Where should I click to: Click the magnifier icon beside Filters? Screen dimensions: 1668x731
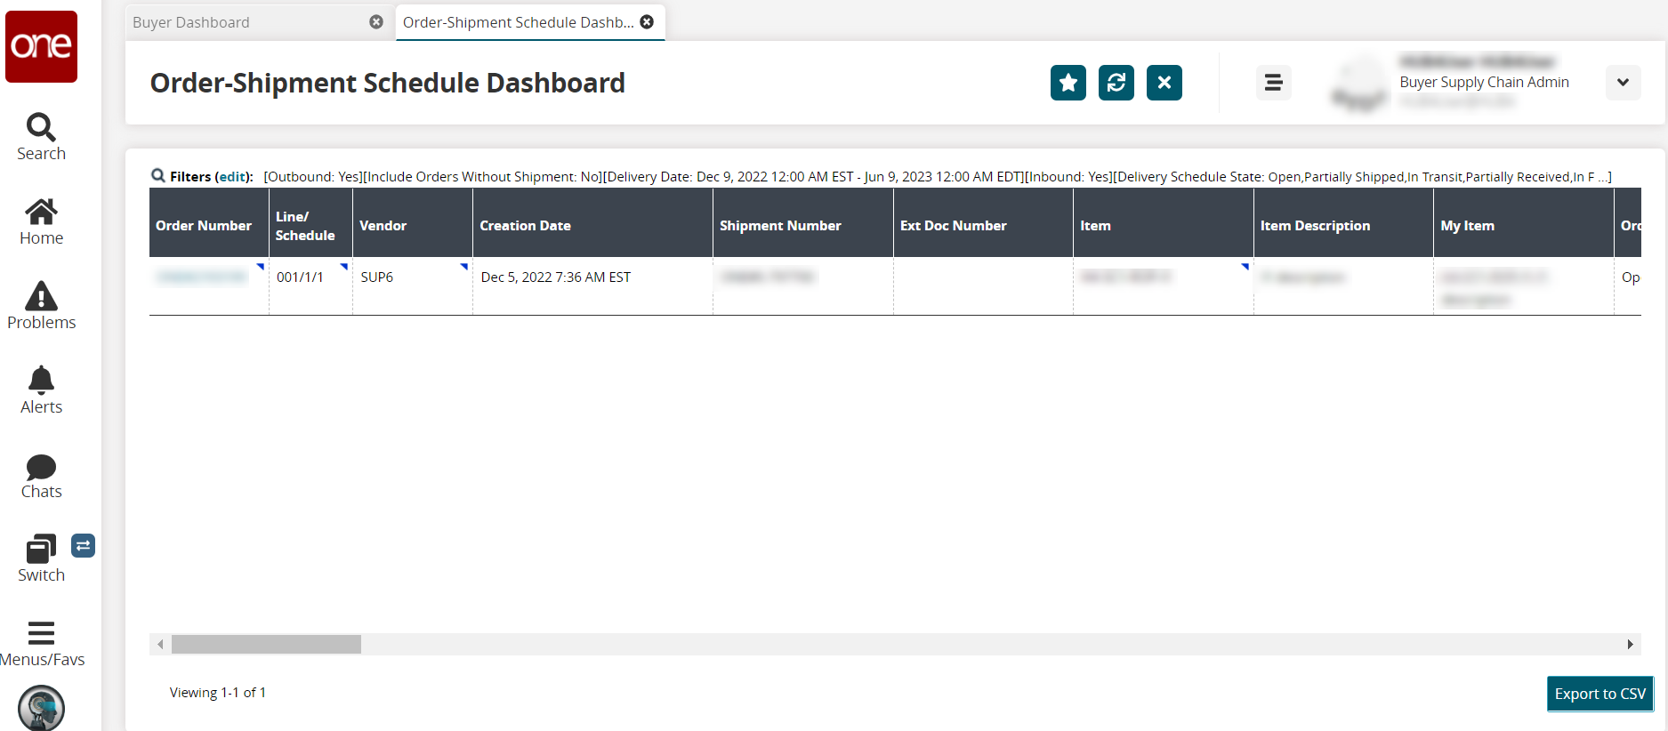click(158, 176)
